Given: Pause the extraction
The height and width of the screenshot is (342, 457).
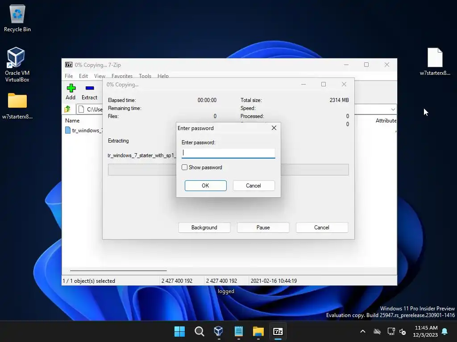Looking at the screenshot, I should 263,228.
